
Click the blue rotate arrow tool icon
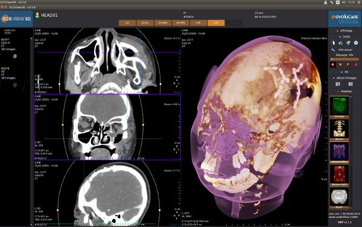340,43
